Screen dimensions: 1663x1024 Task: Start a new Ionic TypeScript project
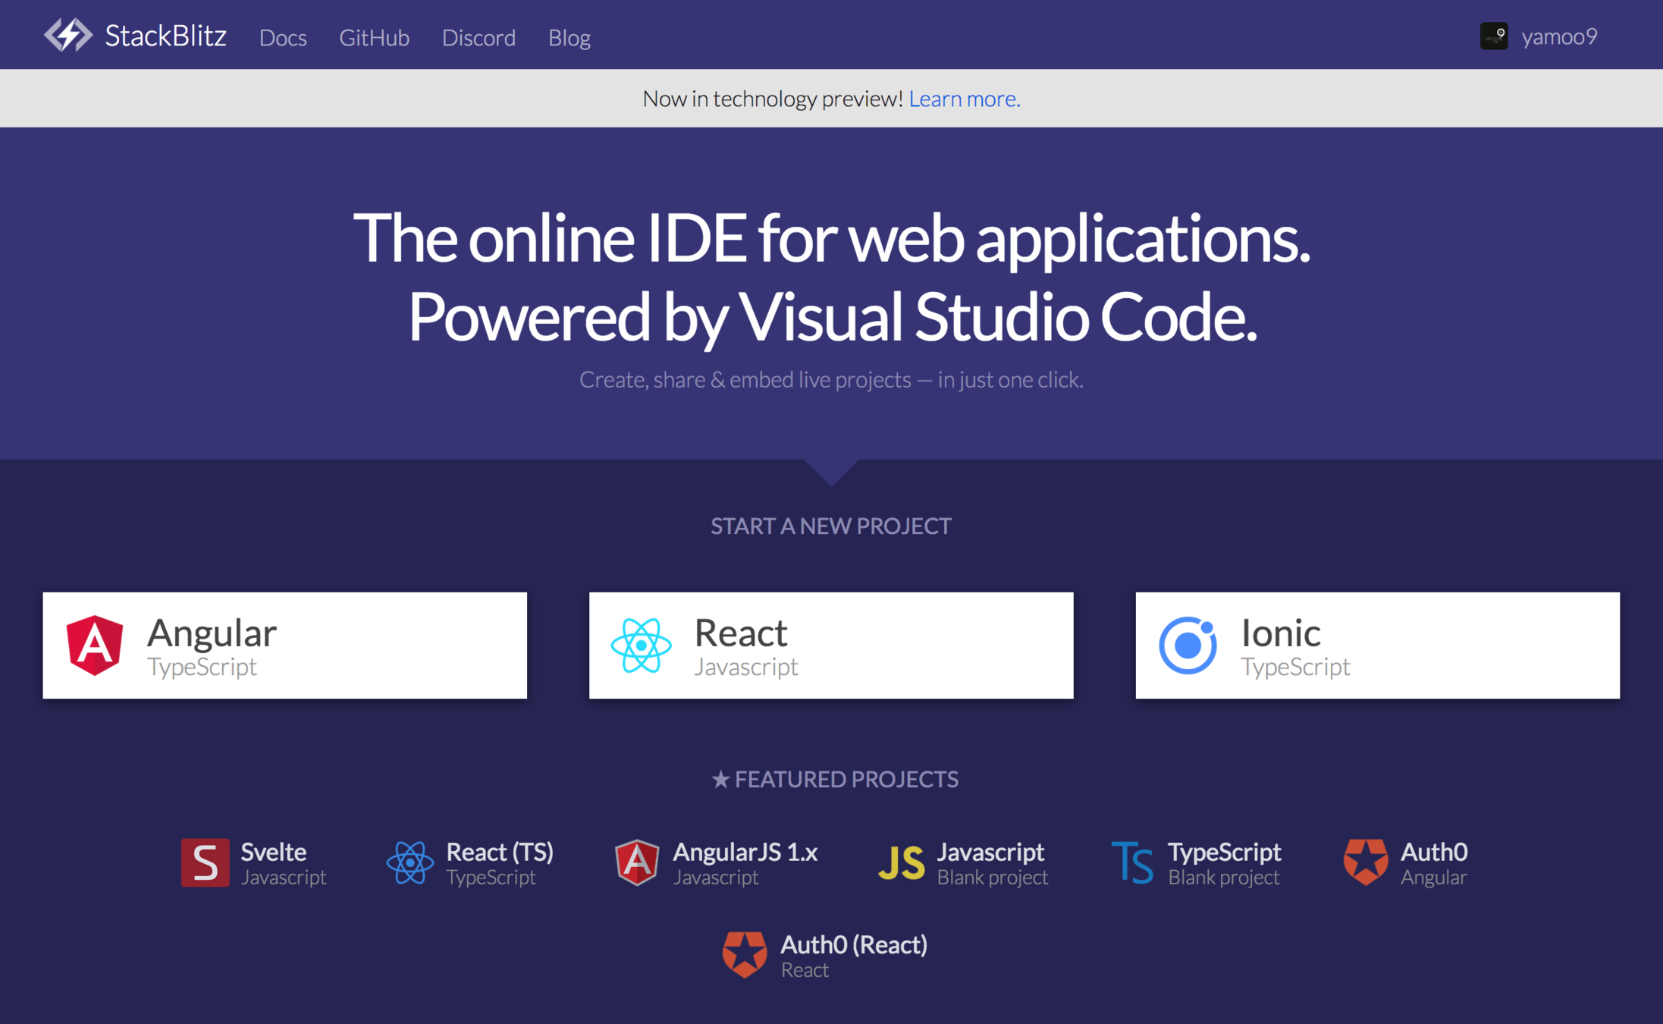1376,645
